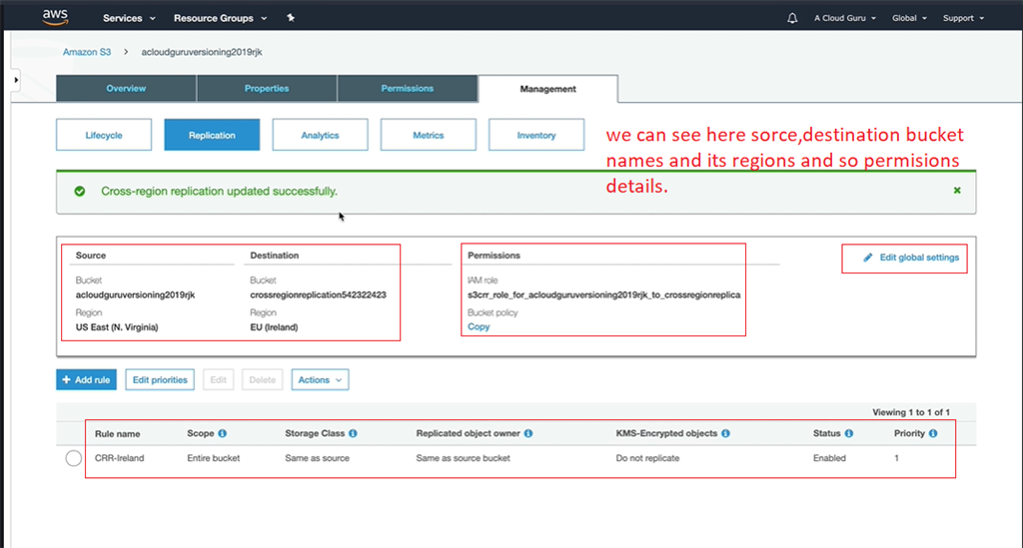Click the greyed-out Delete button
Image resolution: width=1023 pixels, height=548 pixels.
tap(263, 380)
